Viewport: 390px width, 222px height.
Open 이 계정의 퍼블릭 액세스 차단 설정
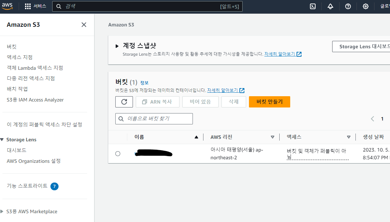click(x=44, y=124)
